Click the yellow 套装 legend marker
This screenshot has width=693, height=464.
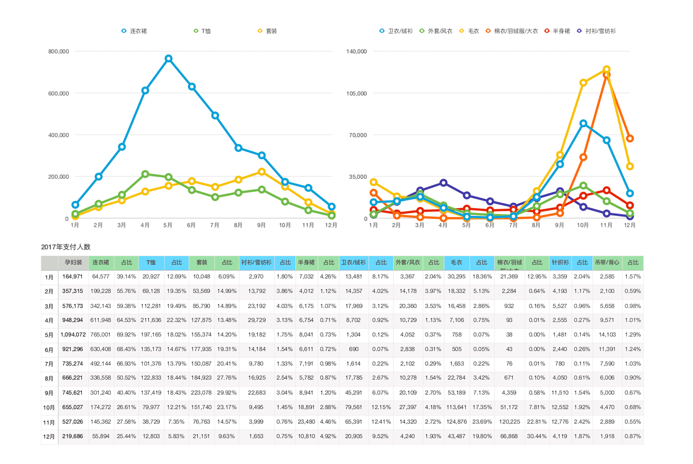pos(260,31)
